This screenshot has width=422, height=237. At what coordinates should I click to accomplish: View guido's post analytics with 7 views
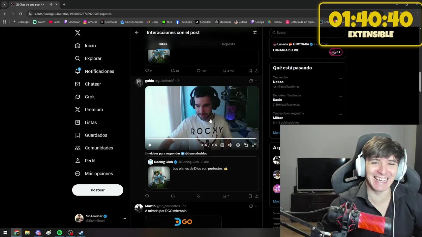pos(226,196)
